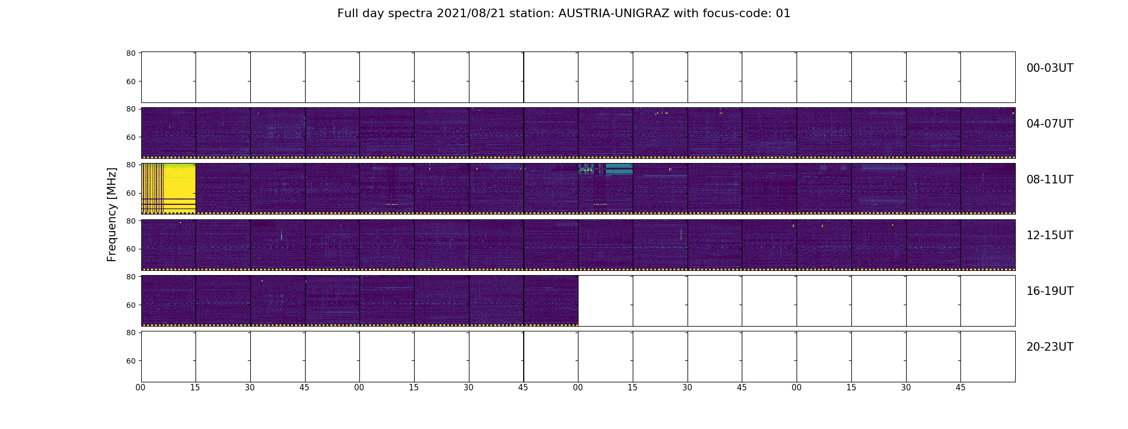Click the "12-15UT" row label
Image resolution: width=1128 pixels, height=429 pixels.
pyautogui.click(x=1050, y=235)
